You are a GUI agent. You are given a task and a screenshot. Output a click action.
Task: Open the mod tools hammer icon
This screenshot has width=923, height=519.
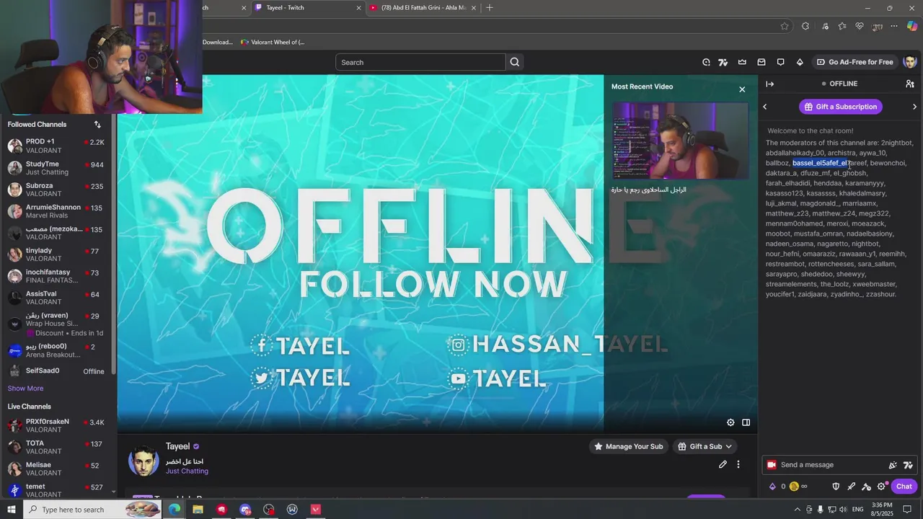pos(866,487)
